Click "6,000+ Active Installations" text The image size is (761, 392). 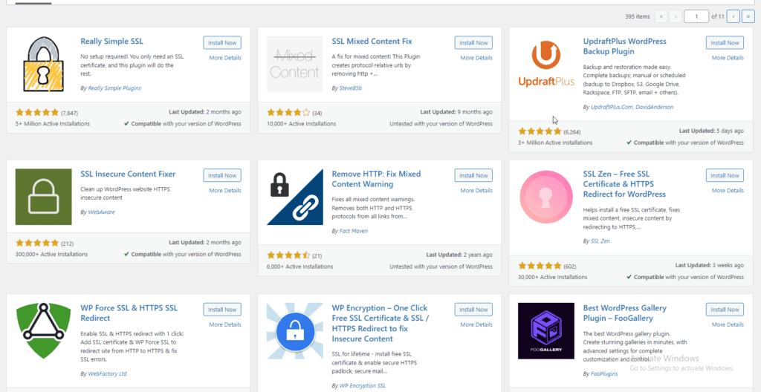(x=300, y=267)
